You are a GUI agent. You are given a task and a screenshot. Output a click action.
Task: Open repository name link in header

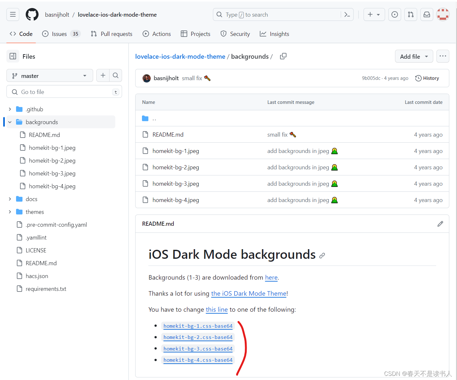click(x=117, y=15)
